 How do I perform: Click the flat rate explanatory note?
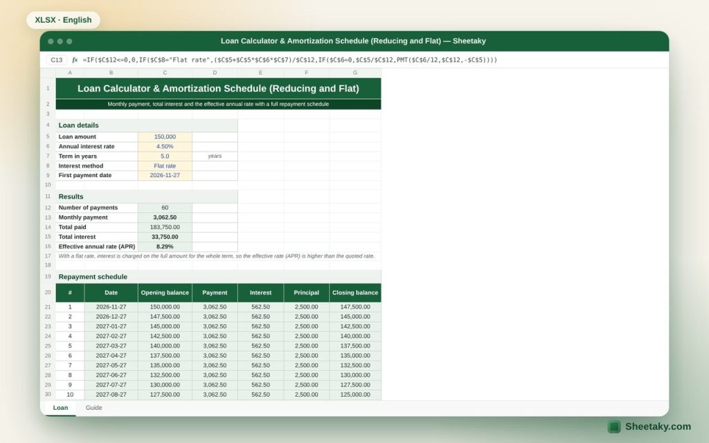coord(217,256)
